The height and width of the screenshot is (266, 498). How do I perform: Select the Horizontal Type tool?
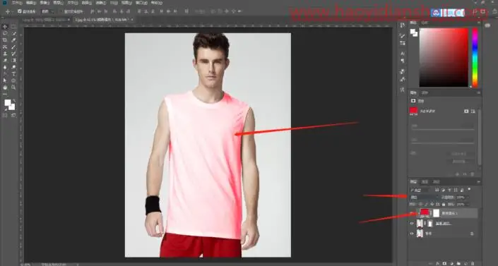coord(13,73)
